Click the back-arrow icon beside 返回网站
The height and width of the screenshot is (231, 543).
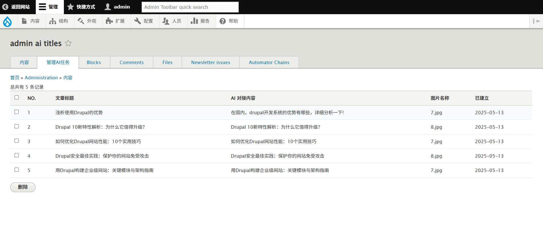5,7
